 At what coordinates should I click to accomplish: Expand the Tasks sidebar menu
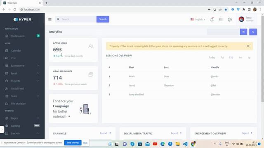click(22, 96)
